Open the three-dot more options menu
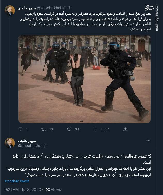 point(148,141)
